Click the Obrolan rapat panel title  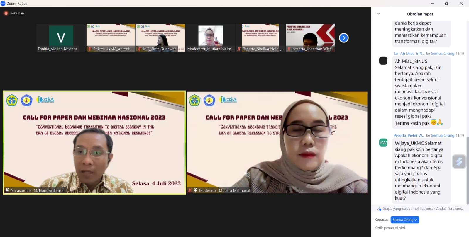tap(420, 14)
